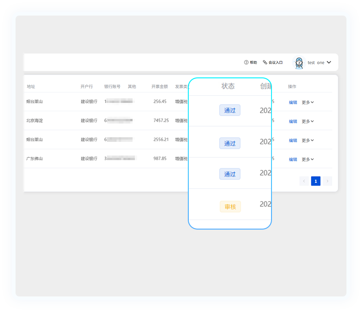The height and width of the screenshot is (312, 362).
Task: Click 编辑 in the 广东佛山 row
Action: [x=293, y=159]
